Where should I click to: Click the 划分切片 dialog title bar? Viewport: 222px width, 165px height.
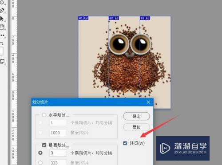(x=92, y=102)
